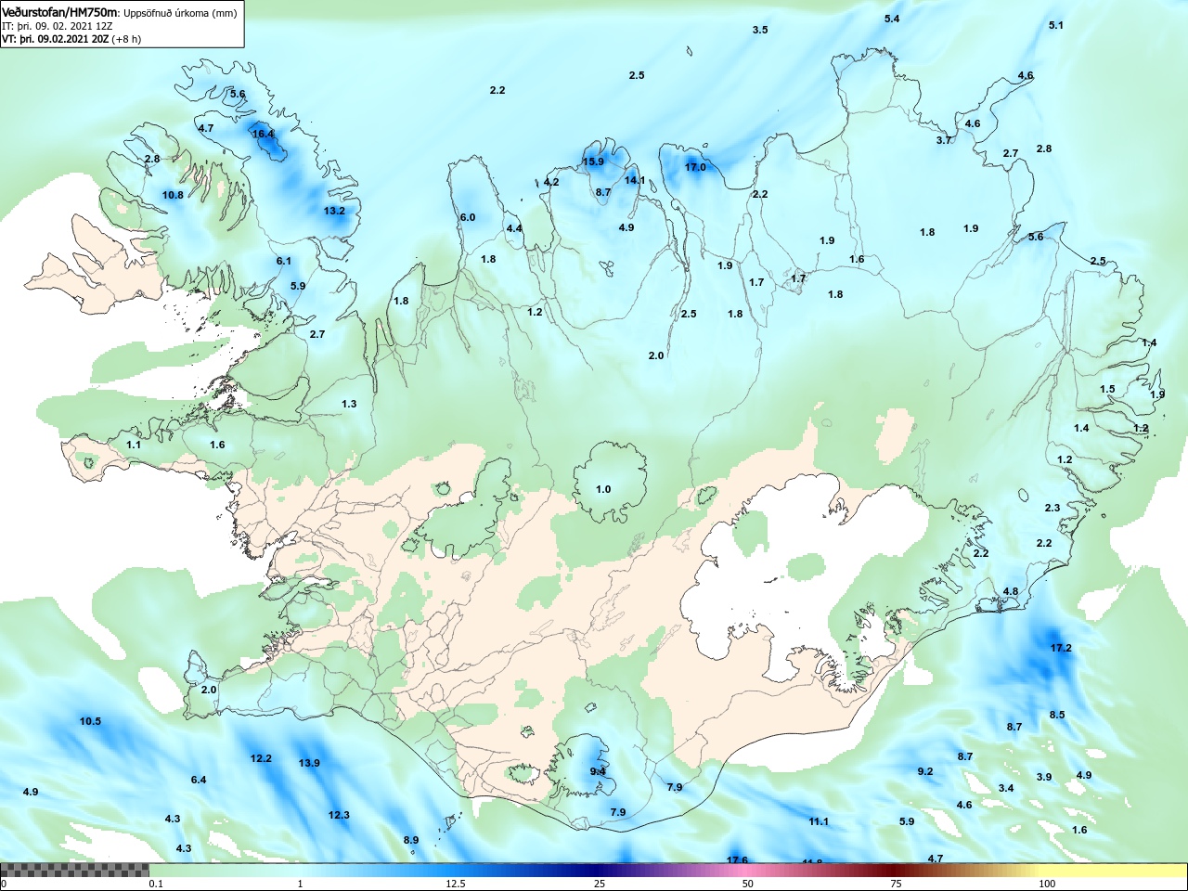Select the 16.4 precipitation value in Westfjords

point(264,134)
